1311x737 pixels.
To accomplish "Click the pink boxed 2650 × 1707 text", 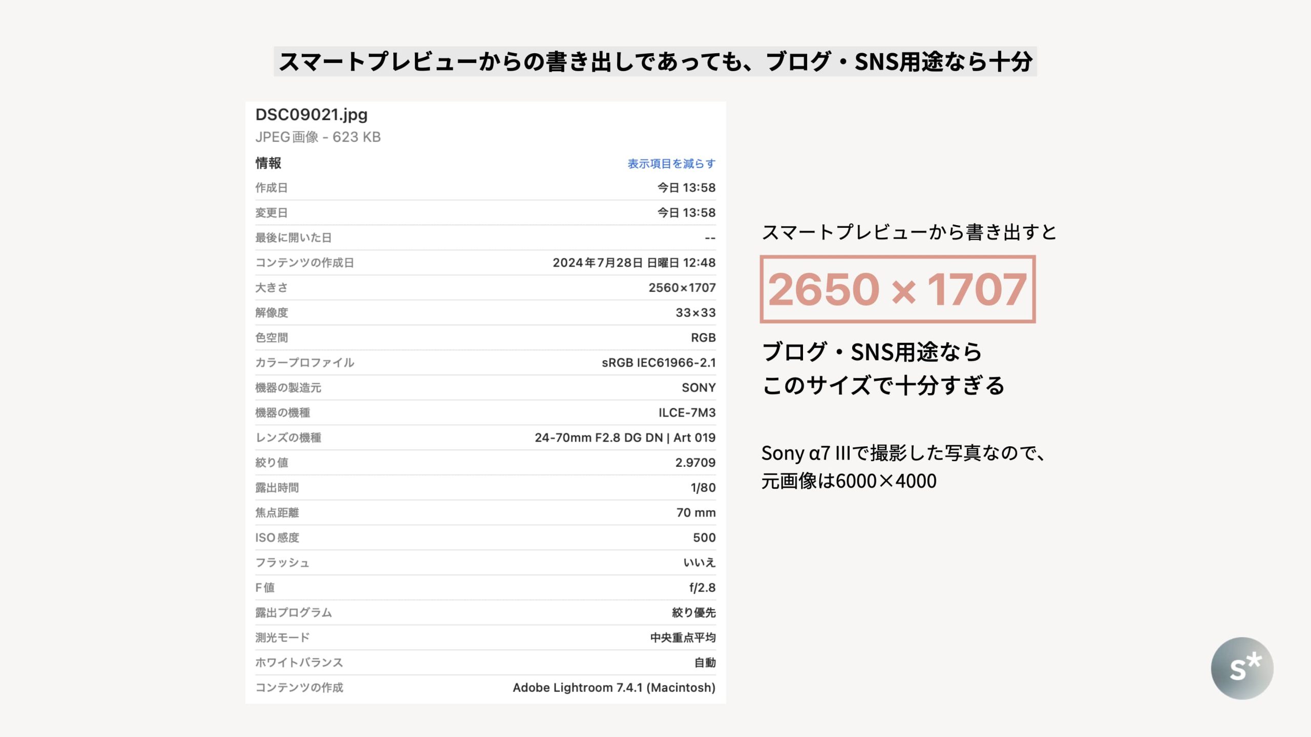I will [x=897, y=289].
